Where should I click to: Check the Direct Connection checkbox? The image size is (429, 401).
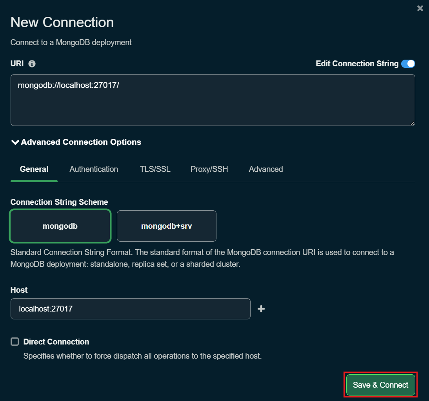(x=15, y=341)
